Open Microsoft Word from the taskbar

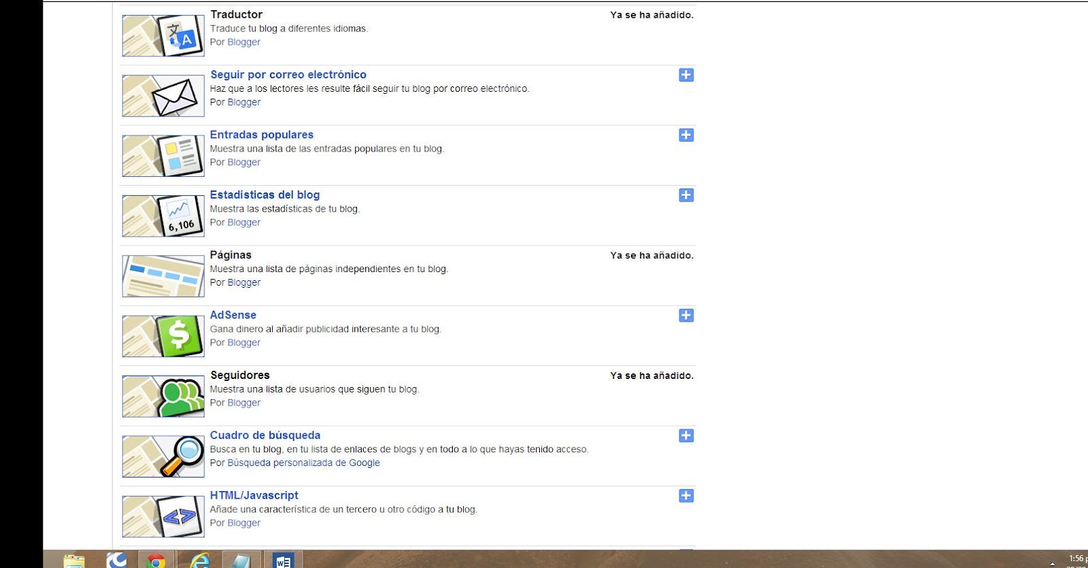283,560
